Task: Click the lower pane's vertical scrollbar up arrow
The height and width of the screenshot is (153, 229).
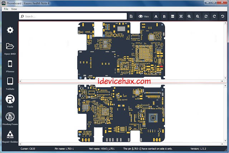Action: coord(225,86)
